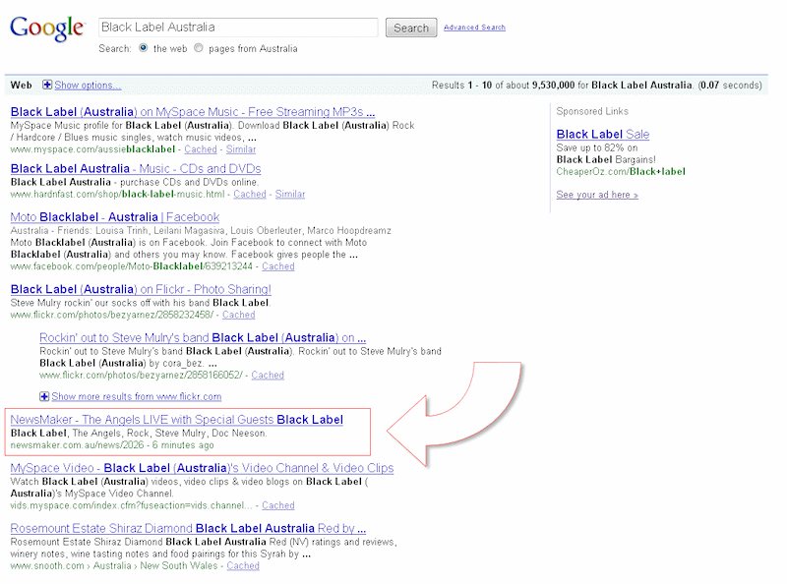787x584 pixels.
Task: Open sponsored Black Label Sale ad link
Action: tap(603, 135)
